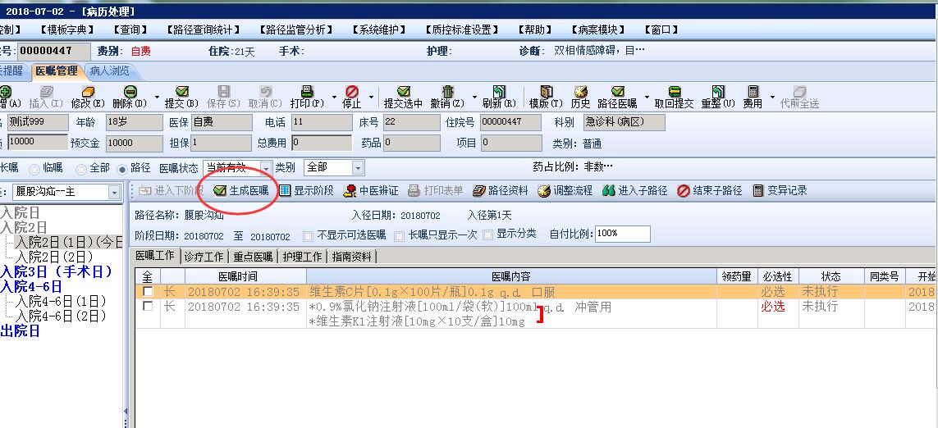Click 调整流程 adjust workflow
This screenshot has height=428, width=938.
565,191
